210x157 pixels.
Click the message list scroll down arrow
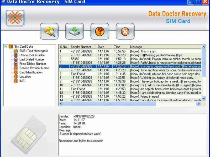pos(204,99)
